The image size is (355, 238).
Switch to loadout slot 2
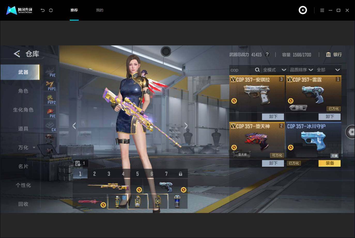pos(95,174)
